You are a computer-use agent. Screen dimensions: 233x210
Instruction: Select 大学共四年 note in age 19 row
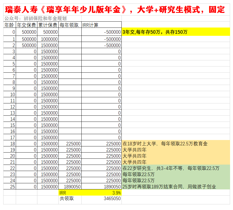pyautogui.click(x=176, y=149)
